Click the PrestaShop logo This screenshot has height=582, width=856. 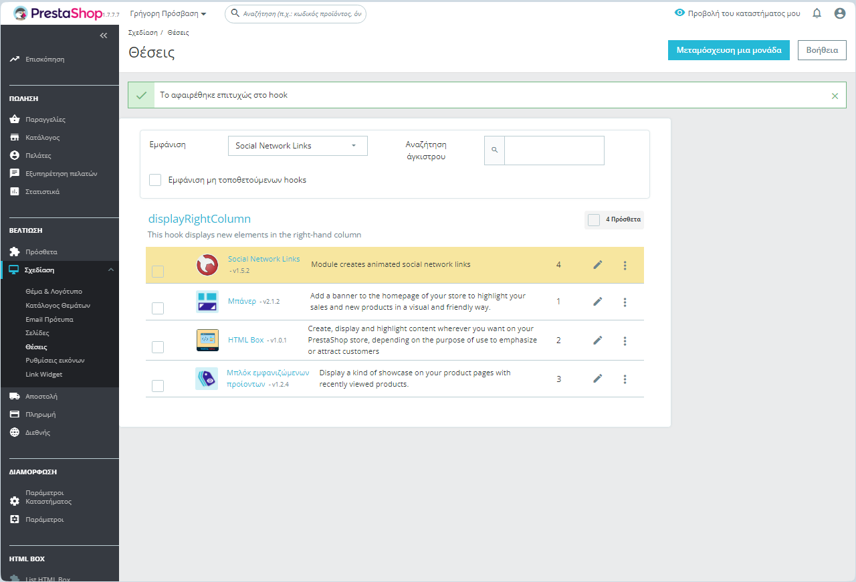58,13
